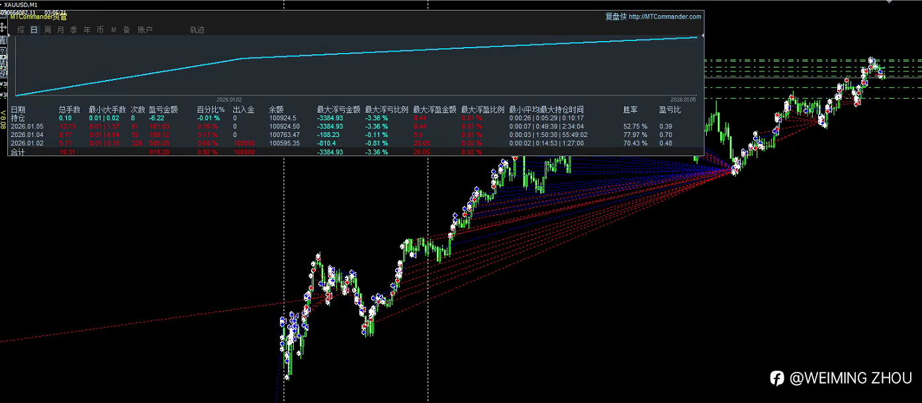922x403 pixels.
Task: Click the 12.73 total lots value
Action: [x=67, y=126]
